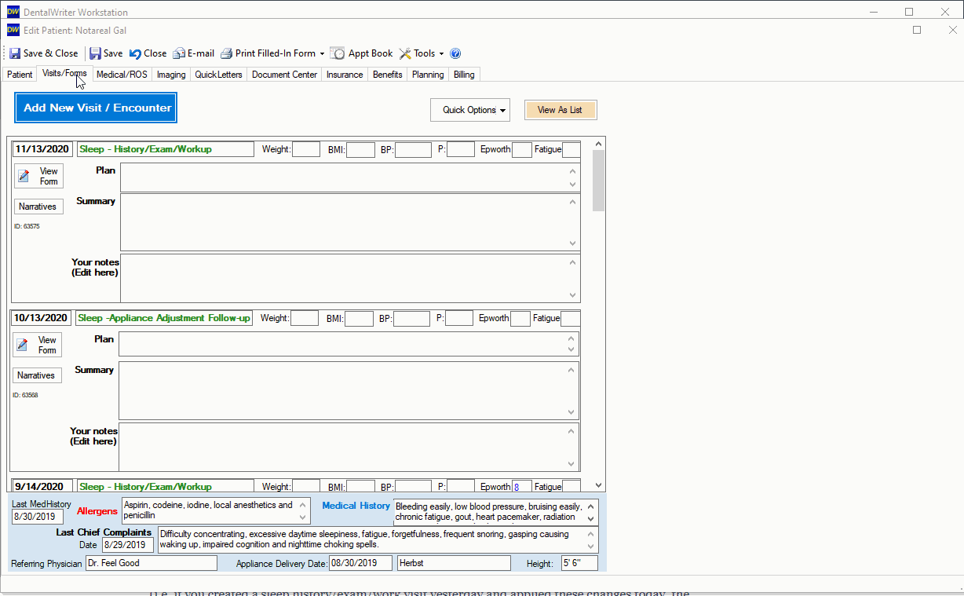The width and height of the screenshot is (964, 596).
Task: Click visits list scroll-up arrow
Action: [599, 144]
